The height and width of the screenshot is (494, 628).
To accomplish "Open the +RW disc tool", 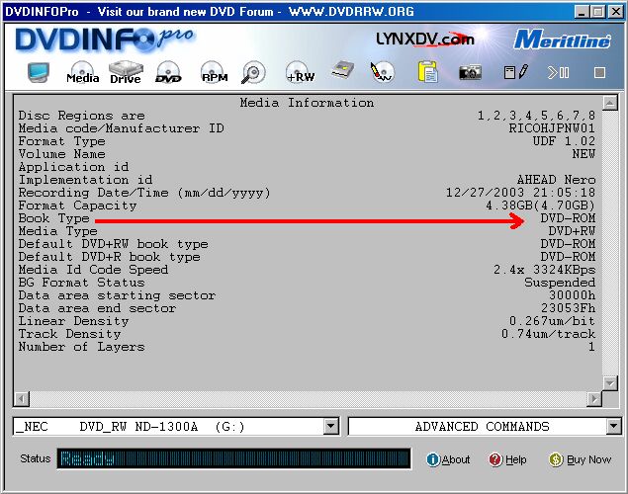I will coord(301,72).
